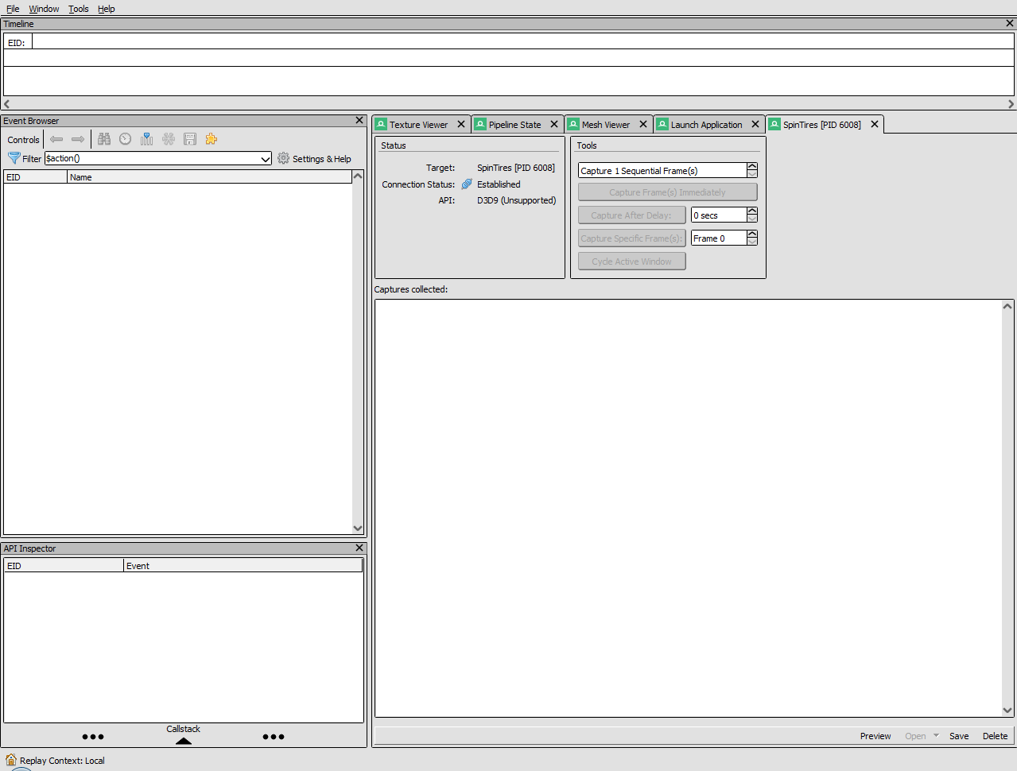Click Event column header in API Inspector
1017x771 pixels.
point(243,565)
